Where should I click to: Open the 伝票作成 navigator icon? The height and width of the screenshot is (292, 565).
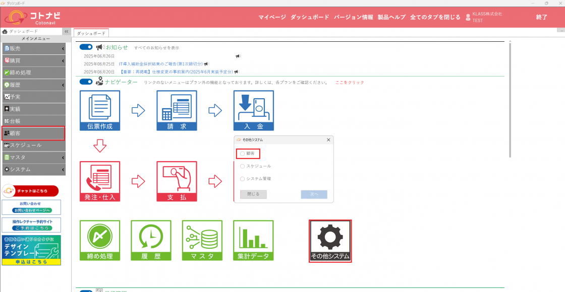click(x=100, y=110)
